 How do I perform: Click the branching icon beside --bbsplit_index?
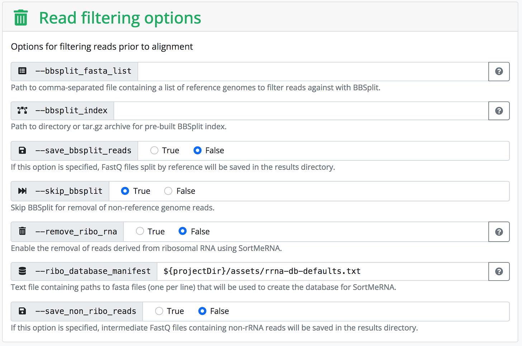pos(22,111)
